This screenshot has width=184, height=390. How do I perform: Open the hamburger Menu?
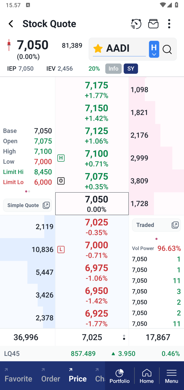coord(172,376)
